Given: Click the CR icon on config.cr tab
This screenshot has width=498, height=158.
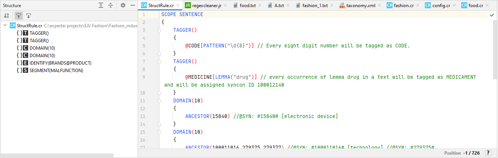Looking at the screenshot, I should [x=428, y=5].
